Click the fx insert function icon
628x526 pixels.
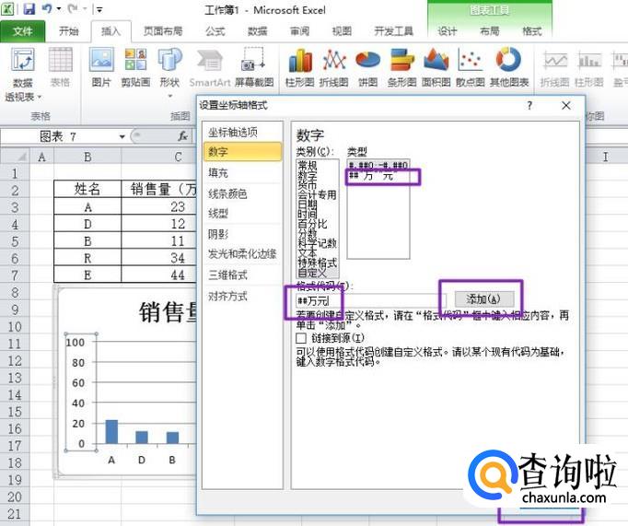coord(183,136)
